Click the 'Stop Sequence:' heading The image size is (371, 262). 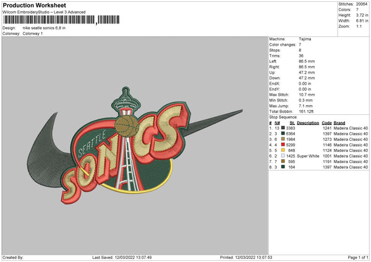coord(283,117)
